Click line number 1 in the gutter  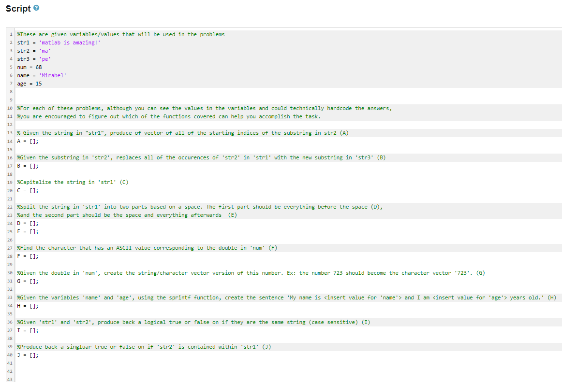click(11, 34)
